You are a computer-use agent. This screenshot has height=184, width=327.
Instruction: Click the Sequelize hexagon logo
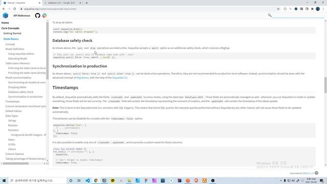[6, 15]
